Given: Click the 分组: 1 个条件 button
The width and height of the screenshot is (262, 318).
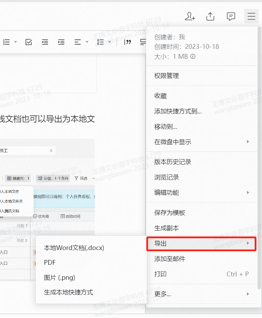Looking at the screenshot, I should pyautogui.click(x=53, y=178).
